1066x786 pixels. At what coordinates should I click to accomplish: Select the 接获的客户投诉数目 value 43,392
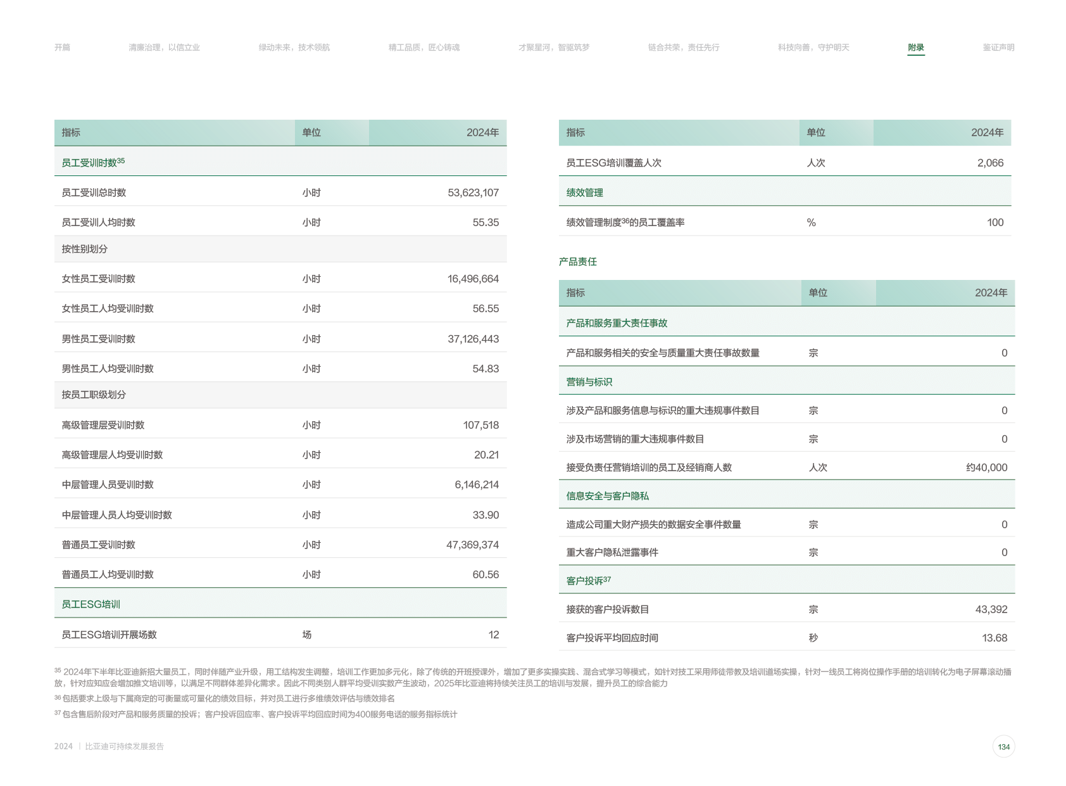point(991,609)
